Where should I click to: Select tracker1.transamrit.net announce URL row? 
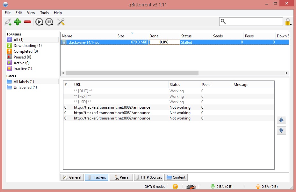[x=169, y=113]
